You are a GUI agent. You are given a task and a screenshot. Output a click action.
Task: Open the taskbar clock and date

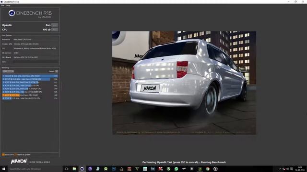pos(300,169)
